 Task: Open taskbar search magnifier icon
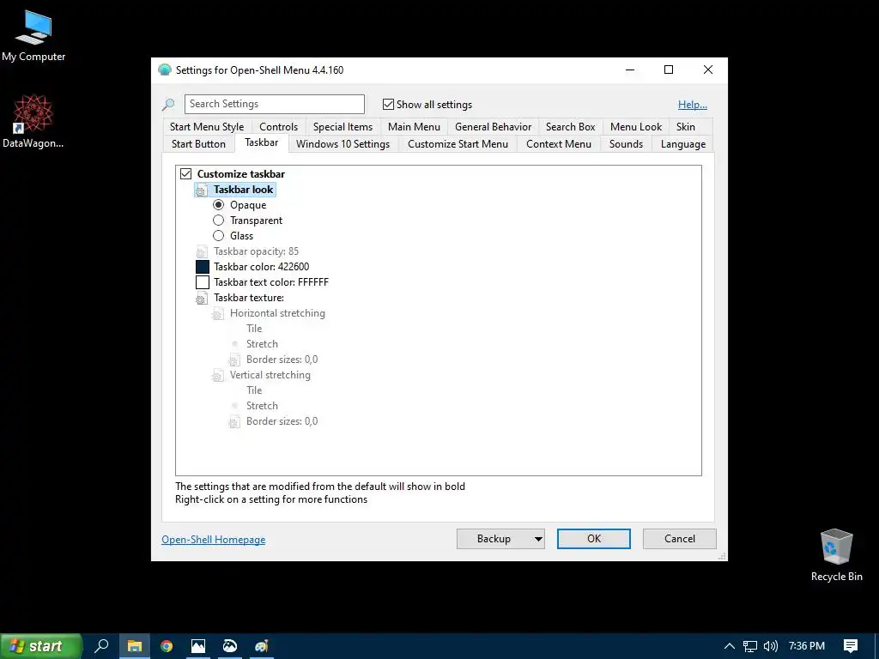tap(101, 646)
